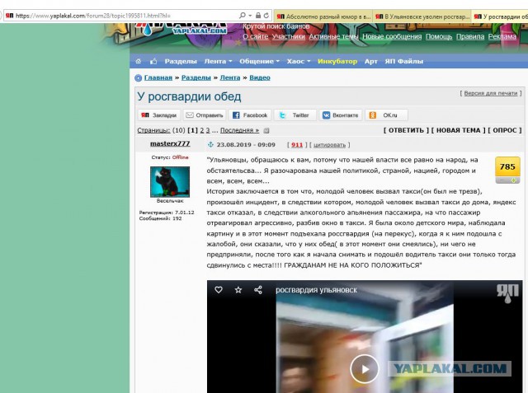Switch to tab Абсолютно разный юмор
528x393 pixels.
pos(323,16)
